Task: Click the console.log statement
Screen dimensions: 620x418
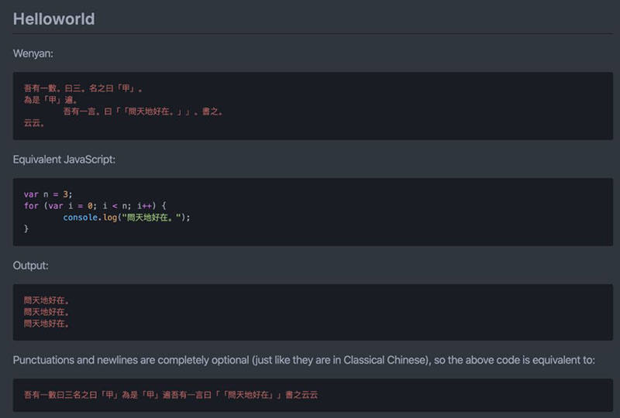Action: tap(126, 218)
